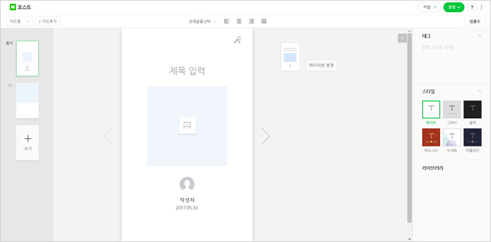Click the 라이브러리 library heading
Image resolution: width=491 pixels, height=242 pixels.
(433, 168)
